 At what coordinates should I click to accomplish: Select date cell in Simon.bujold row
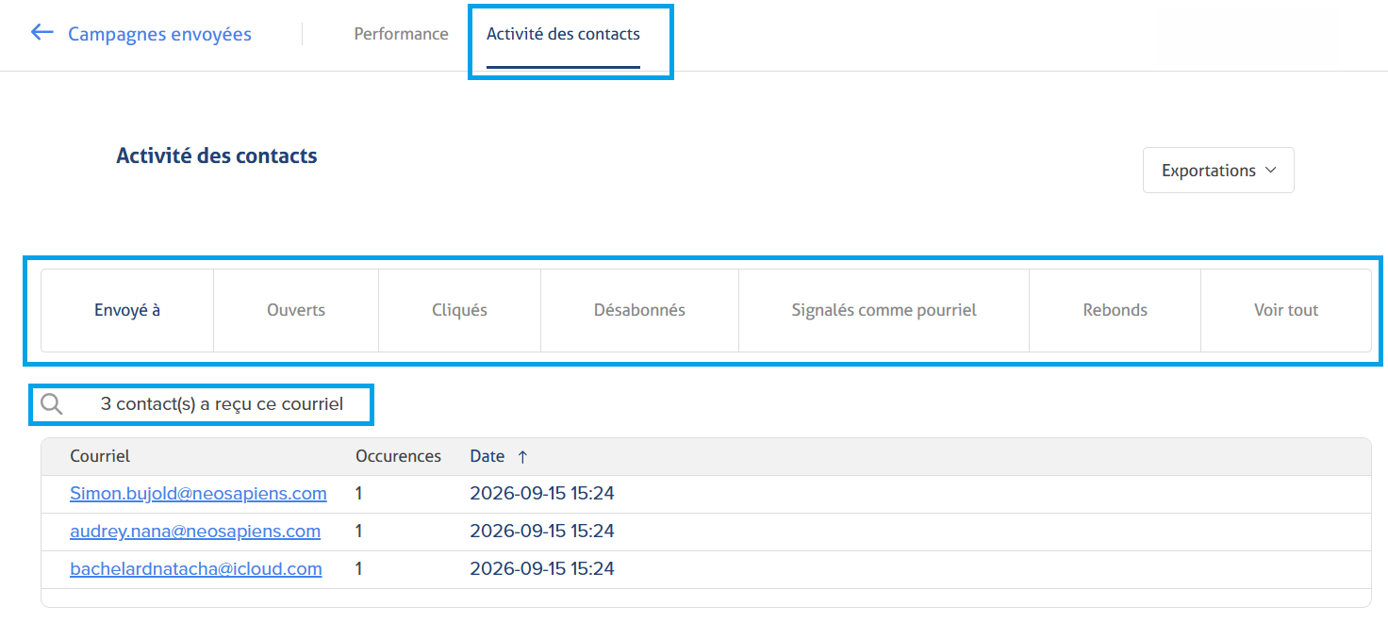(542, 493)
